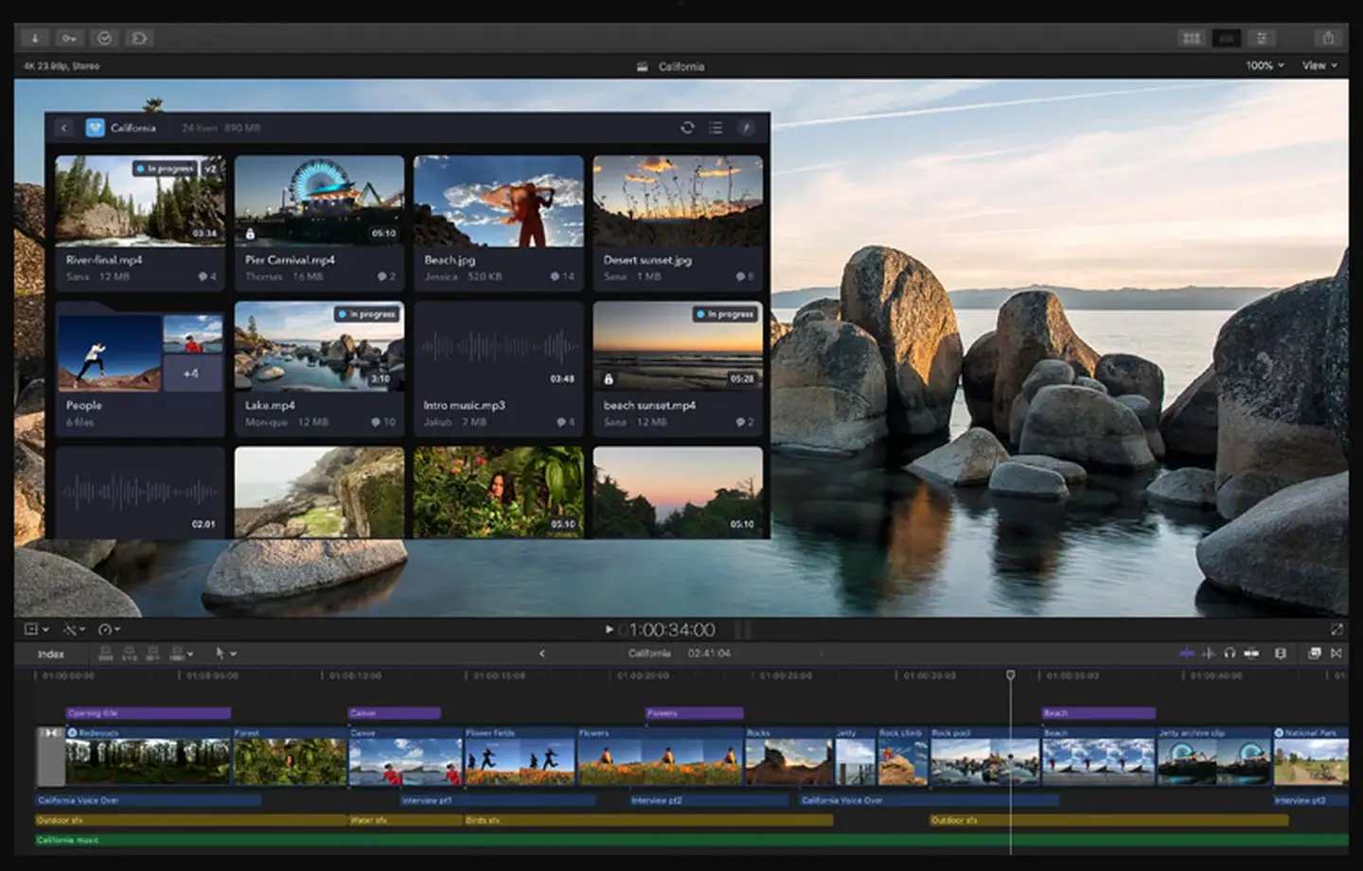Screen dimensions: 1363x871
Task: Click the refresh icon in California panel
Action: pyautogui.click(x=687, y=128)
